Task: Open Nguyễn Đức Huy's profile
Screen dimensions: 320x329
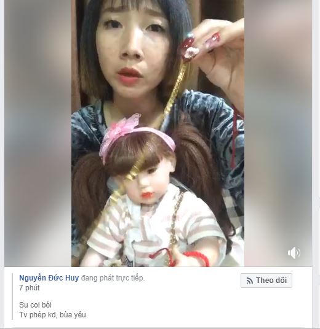Action: click(49, 278)
